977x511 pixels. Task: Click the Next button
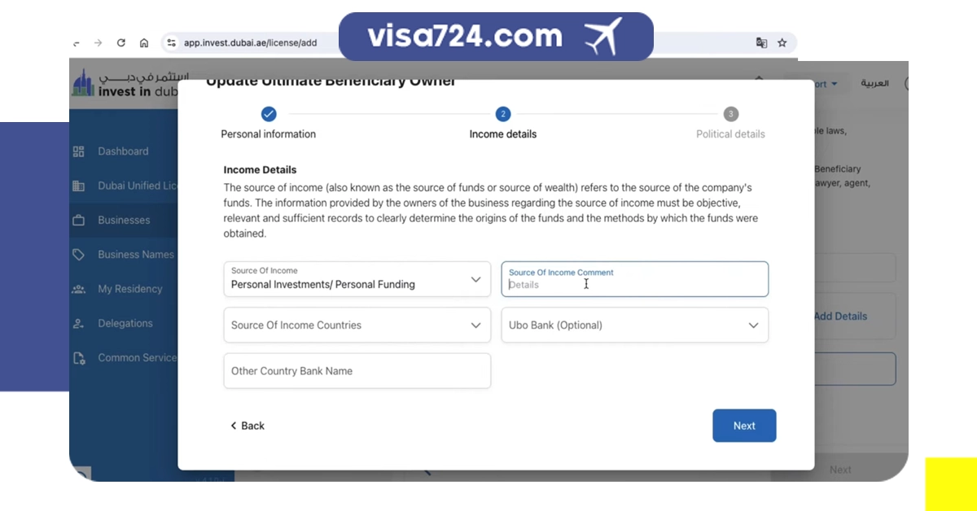[x=744, y=426]
